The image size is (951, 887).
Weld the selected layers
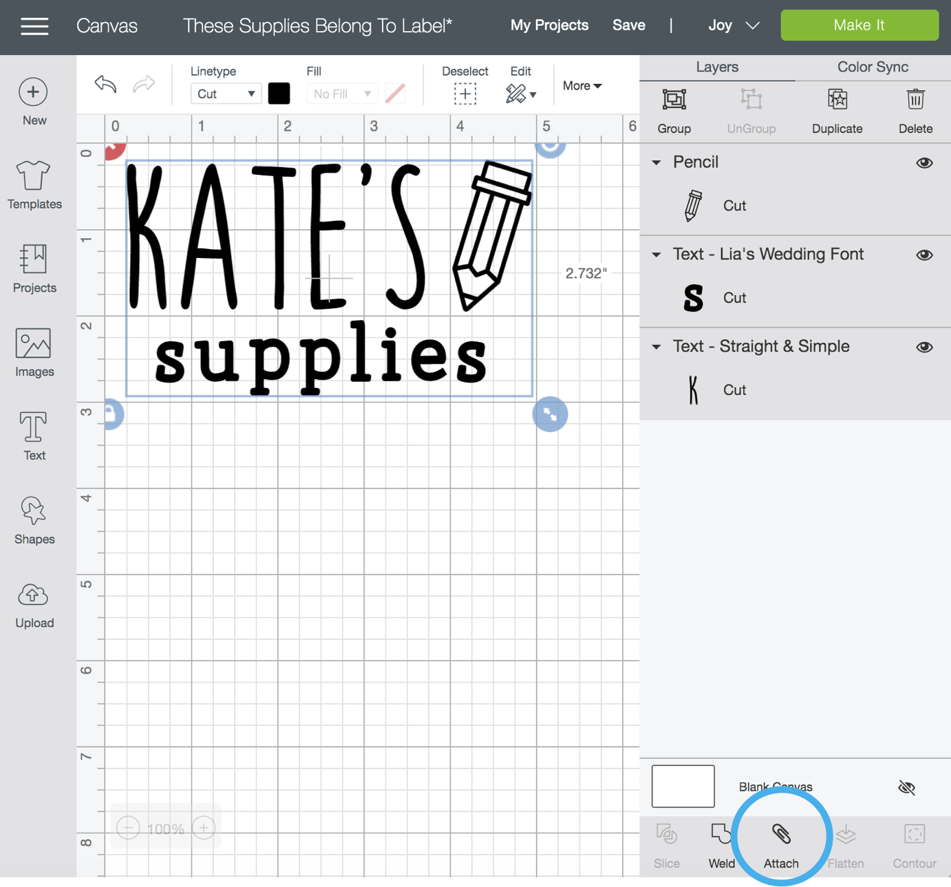(721, 846)
